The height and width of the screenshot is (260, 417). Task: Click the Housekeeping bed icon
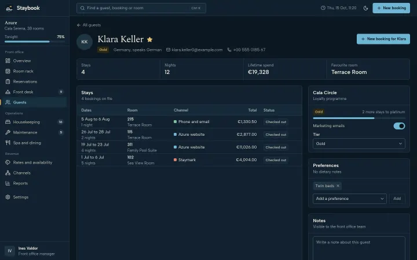click(x=8, y=122)
